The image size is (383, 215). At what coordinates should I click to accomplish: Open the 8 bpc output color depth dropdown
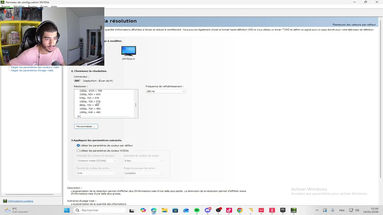click(x=144, y=161)
